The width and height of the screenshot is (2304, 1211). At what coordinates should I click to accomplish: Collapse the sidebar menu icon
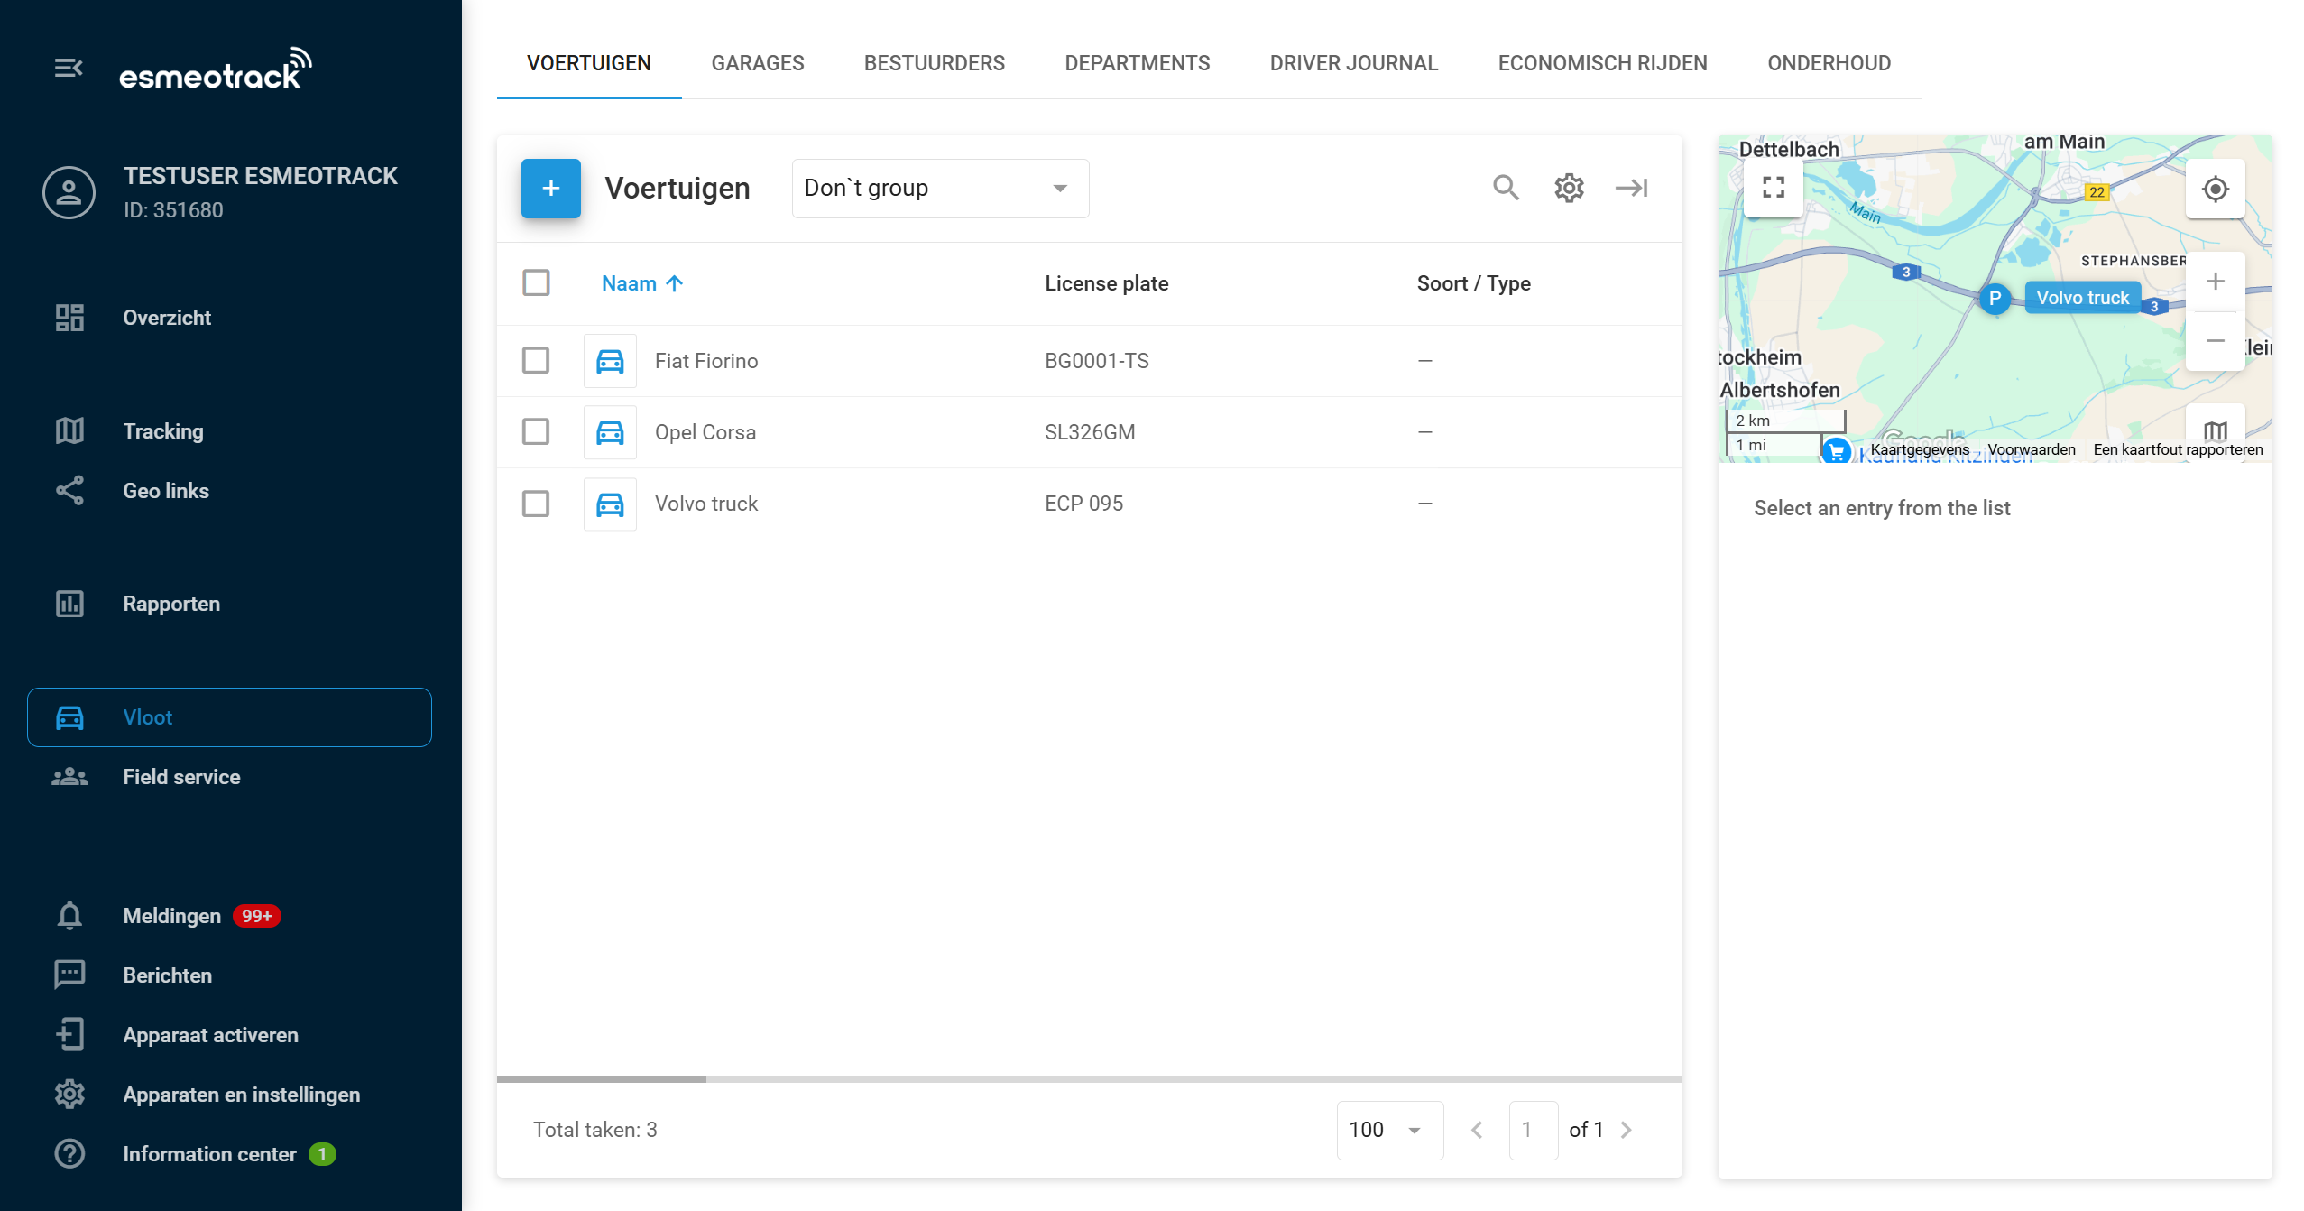69,68
